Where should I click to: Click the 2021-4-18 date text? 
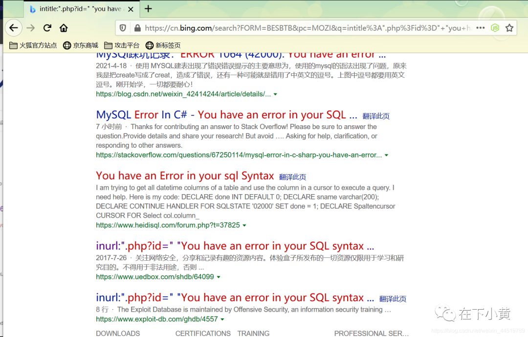pyautogui.click(x=111, y=66)
